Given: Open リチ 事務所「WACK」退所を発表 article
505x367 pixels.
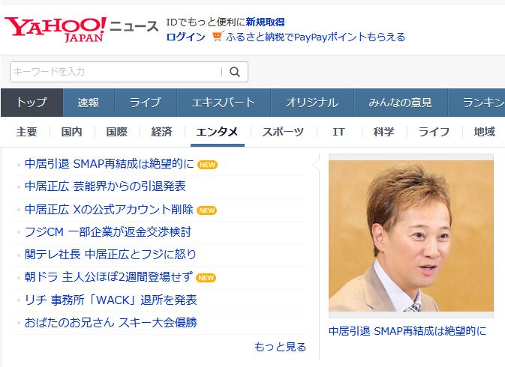Looking at the screenshot, I should click(110, 300).
